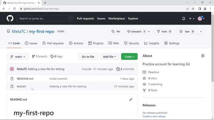Expand the plus create-new menu
The image size is (214, 120).
tap(192, 19)
